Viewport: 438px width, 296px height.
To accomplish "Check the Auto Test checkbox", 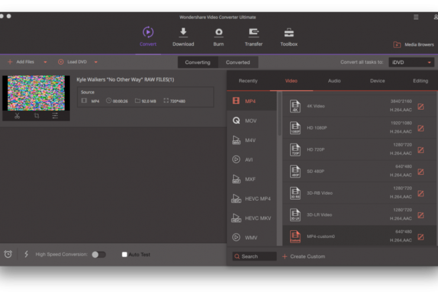I will (x=124, y=255).
